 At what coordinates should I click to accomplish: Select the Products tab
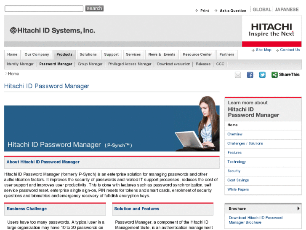(x=64, y=54)
